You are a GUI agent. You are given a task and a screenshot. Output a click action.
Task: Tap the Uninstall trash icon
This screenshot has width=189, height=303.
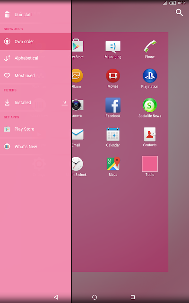pyautogui.click(x=7, y=15)
